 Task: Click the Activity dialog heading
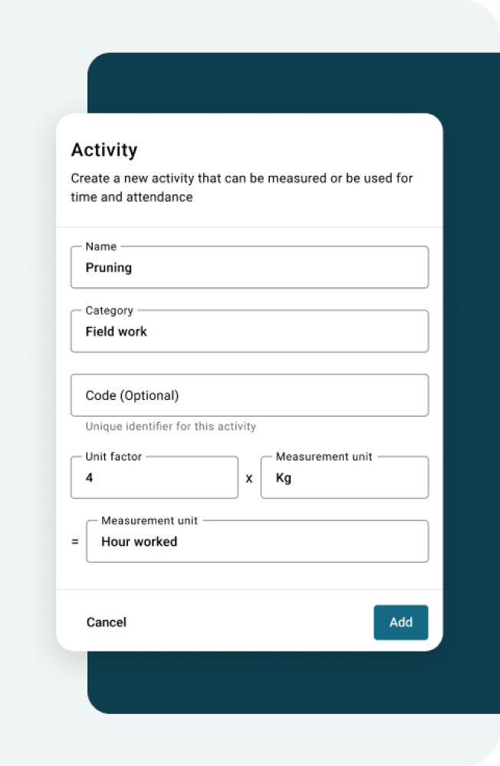pos(104,150)
